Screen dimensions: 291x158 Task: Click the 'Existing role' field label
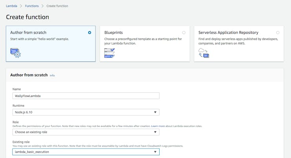coord(21,142)
